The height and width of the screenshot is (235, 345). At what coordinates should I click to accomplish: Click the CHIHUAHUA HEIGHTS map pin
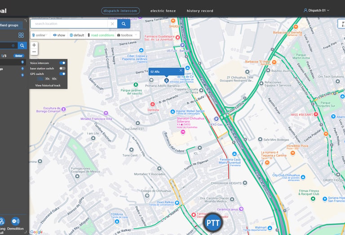(245, 183)
